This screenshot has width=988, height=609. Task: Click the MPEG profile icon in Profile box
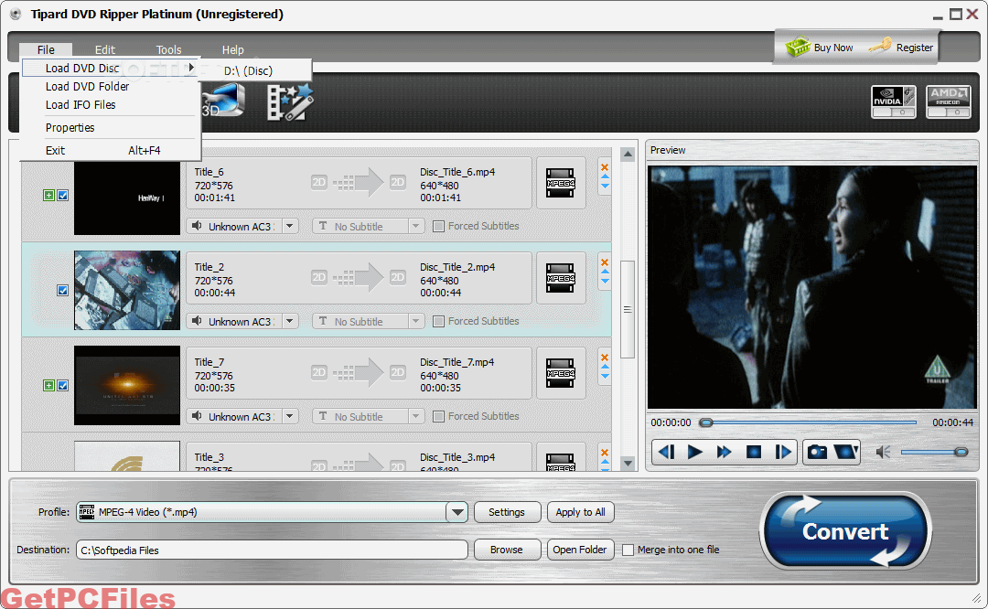[86, 512]
